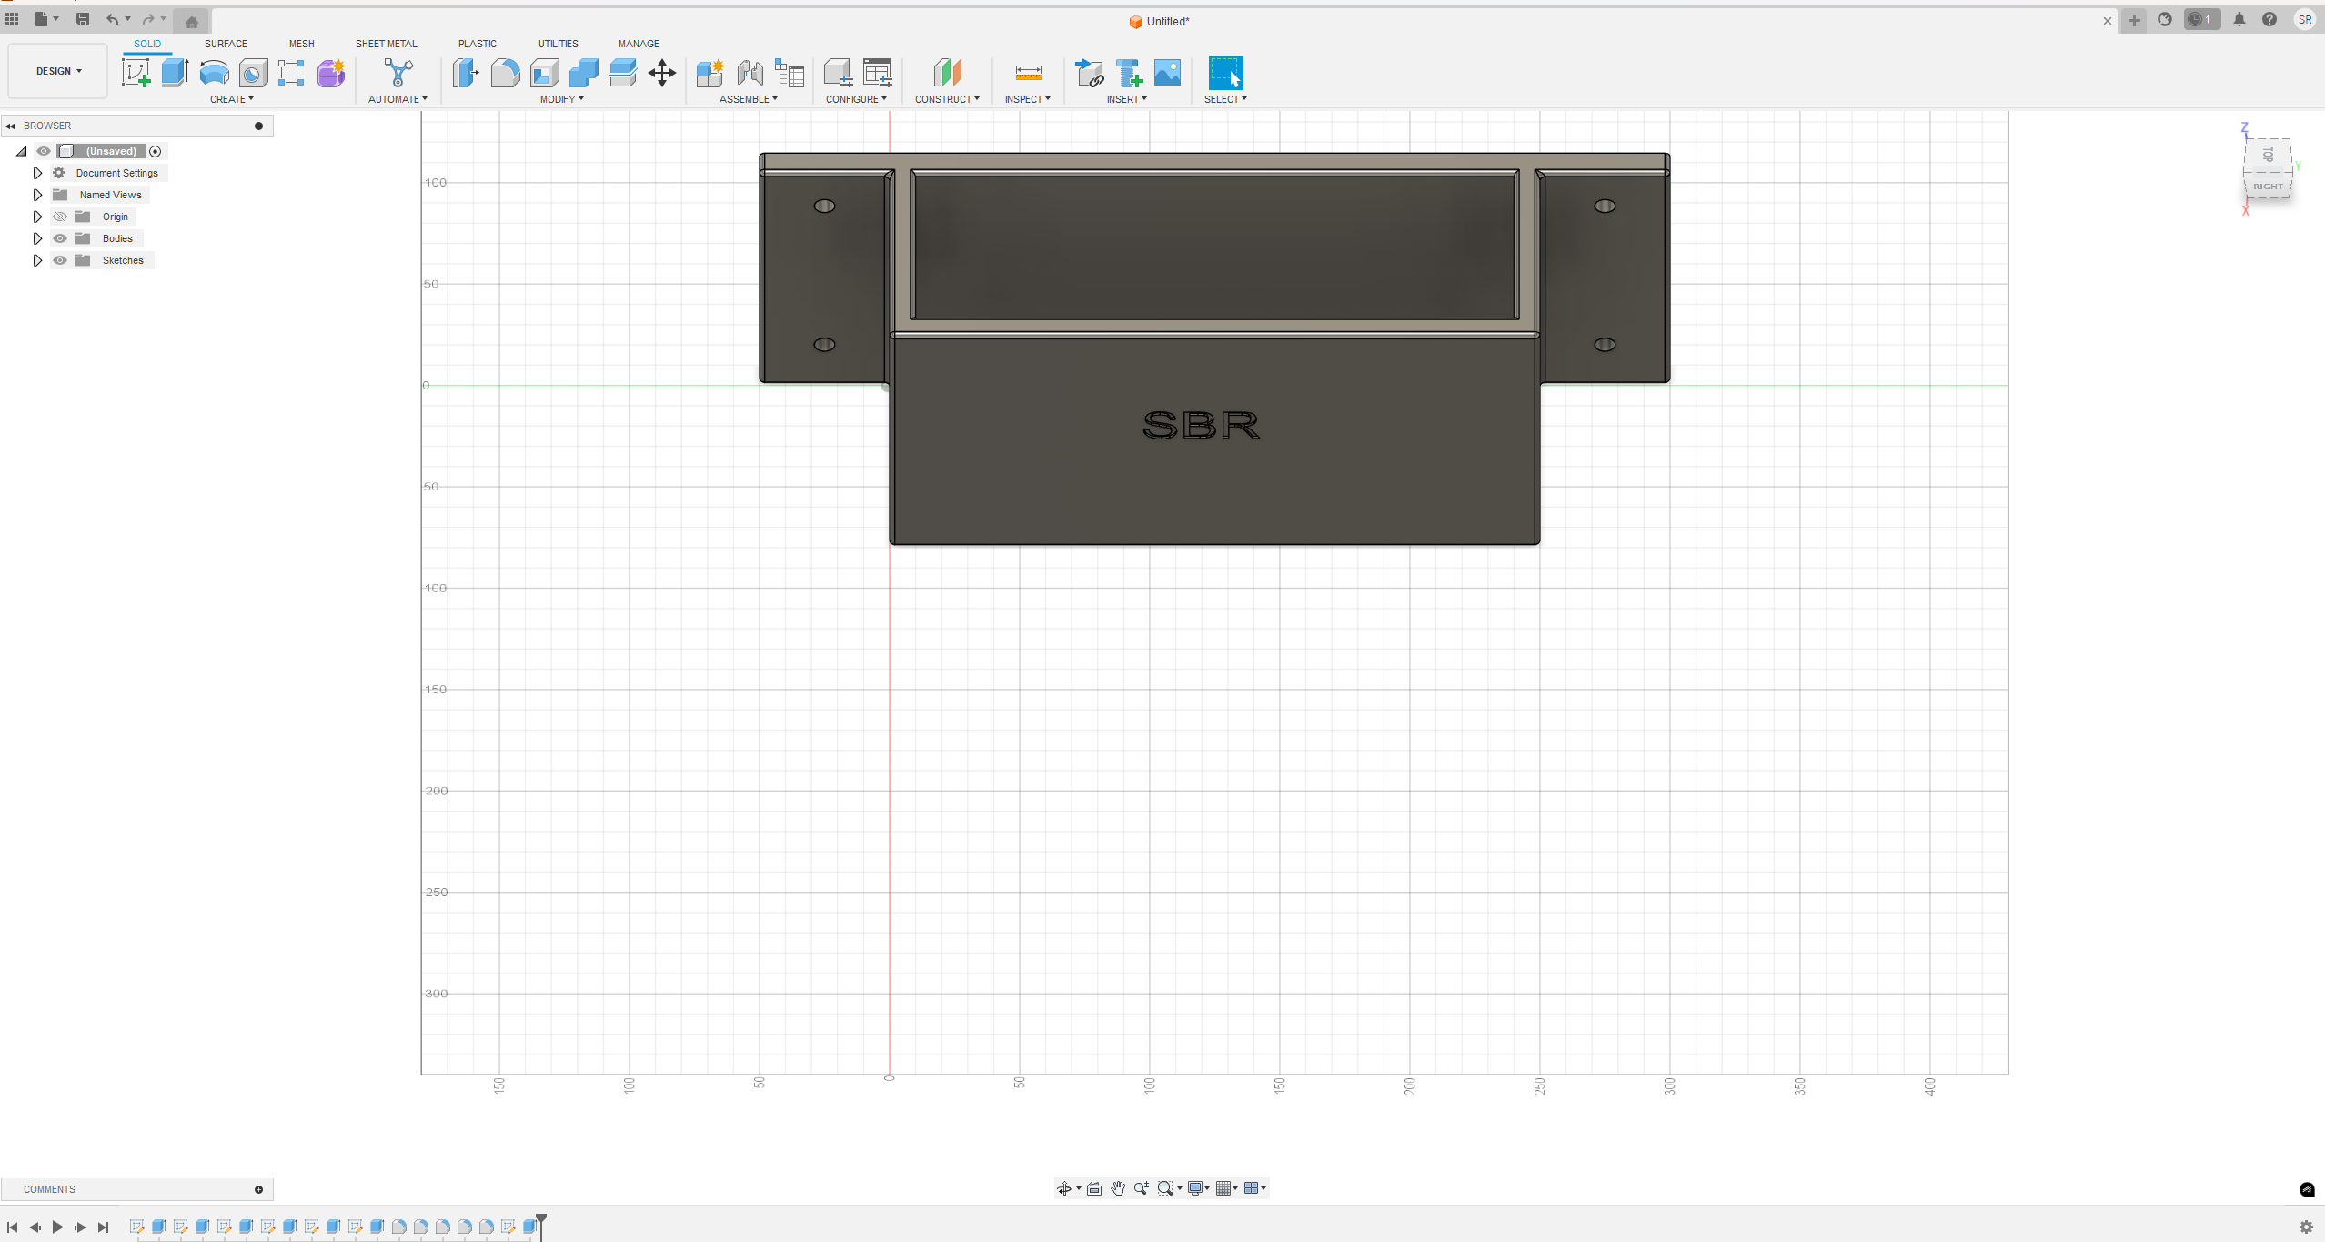The image size is (2325, 1242).
Task: Open the ASSEMBLE menu
Action: [749, 99]
